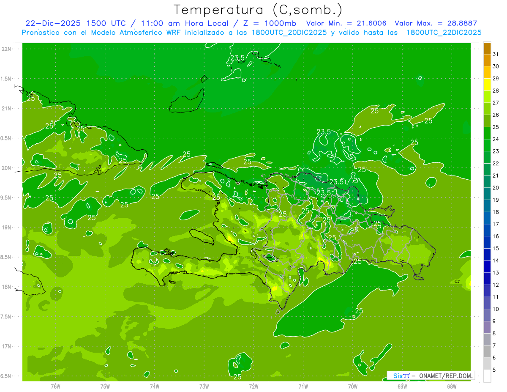Click the title "Temperatura (C,somb.)"
Screen dimensions: 507x392
pyautogui.click(x=258, y=10)
